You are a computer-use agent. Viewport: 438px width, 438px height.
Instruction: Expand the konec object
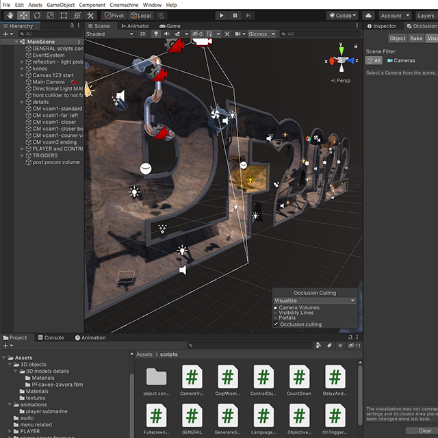(x=22, y=68)
